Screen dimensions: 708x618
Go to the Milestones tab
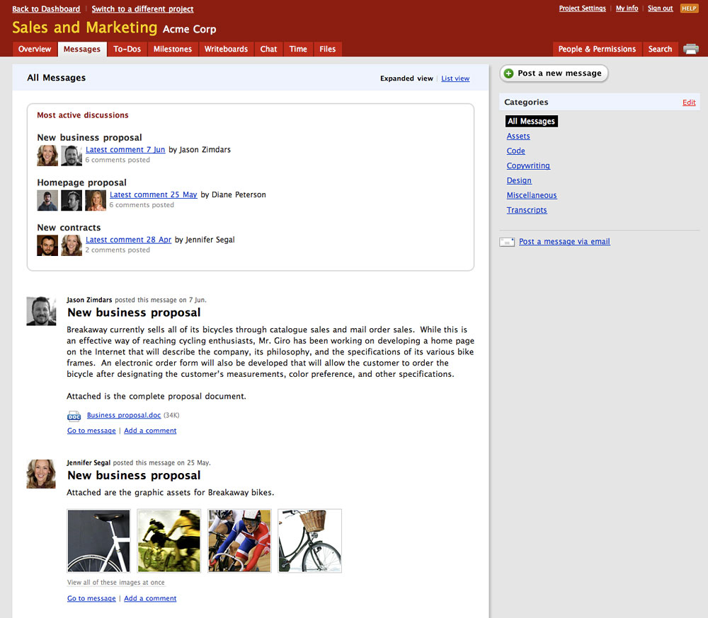pos(173,49)
